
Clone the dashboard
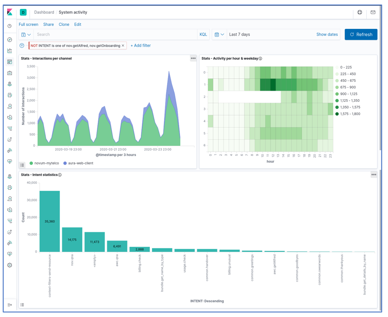(x=64, y=24)
